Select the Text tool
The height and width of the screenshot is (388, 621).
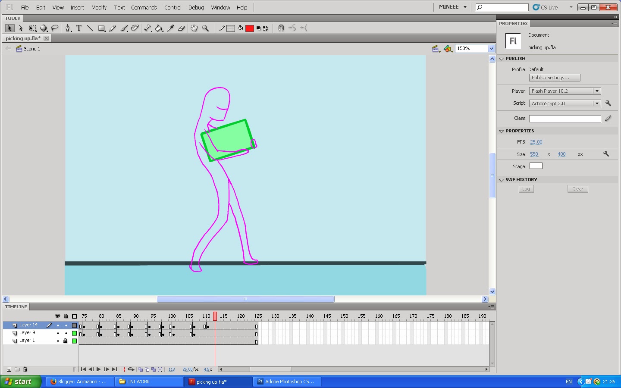pyautogui.click(x=79, y=28)
